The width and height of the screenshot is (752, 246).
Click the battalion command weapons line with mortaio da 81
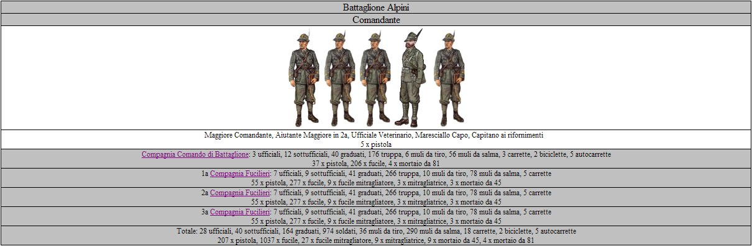(x=375, y=164)
